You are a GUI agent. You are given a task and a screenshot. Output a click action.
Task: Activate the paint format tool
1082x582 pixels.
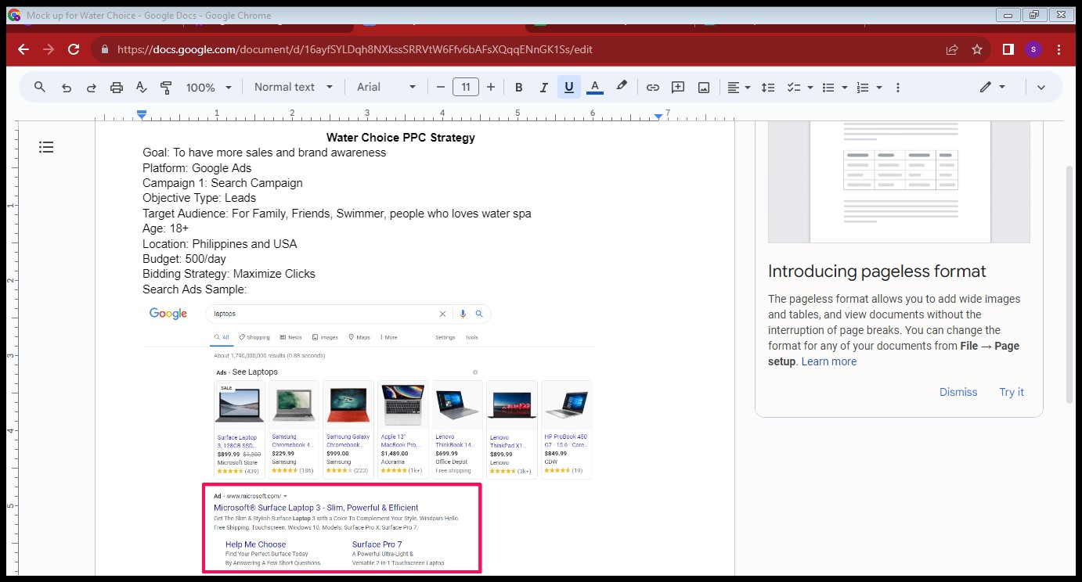(x=166, y=87)
